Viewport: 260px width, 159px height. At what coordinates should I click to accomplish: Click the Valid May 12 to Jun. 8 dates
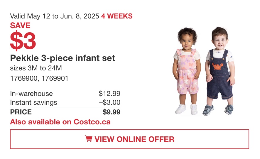55,16
